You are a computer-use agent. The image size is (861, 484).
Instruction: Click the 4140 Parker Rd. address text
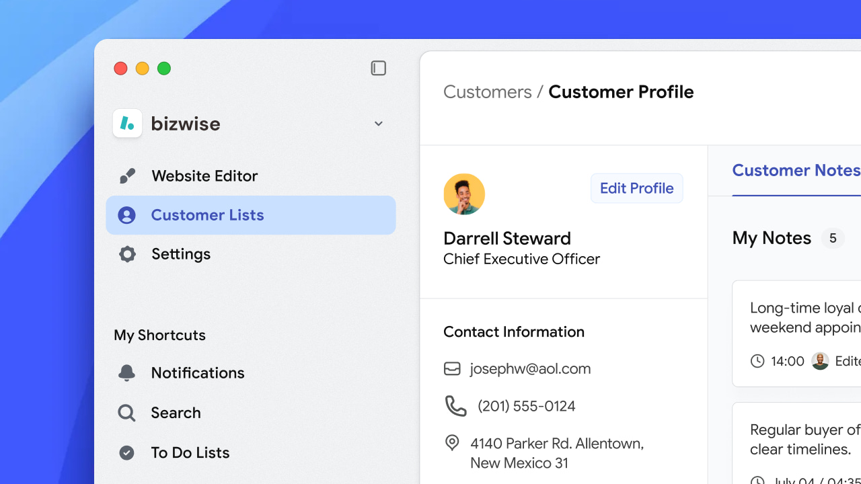click(557, 453)
